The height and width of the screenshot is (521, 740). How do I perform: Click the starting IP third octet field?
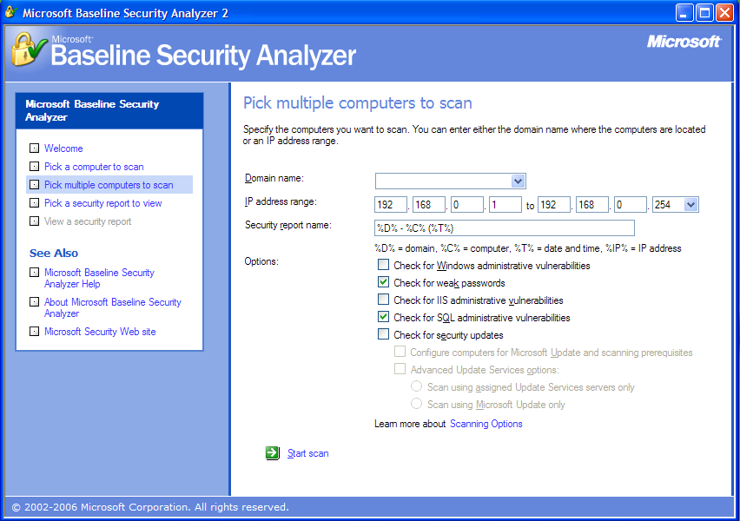click(x=467, y=205)
